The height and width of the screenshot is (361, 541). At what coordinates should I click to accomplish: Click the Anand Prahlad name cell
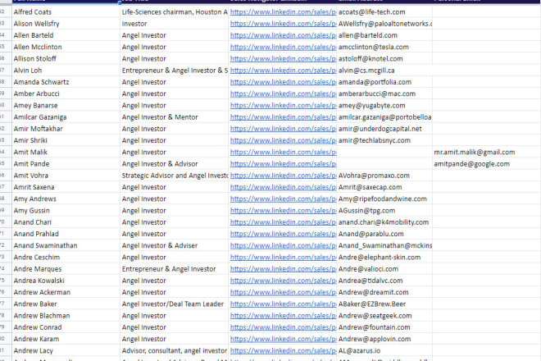[66, 234]
